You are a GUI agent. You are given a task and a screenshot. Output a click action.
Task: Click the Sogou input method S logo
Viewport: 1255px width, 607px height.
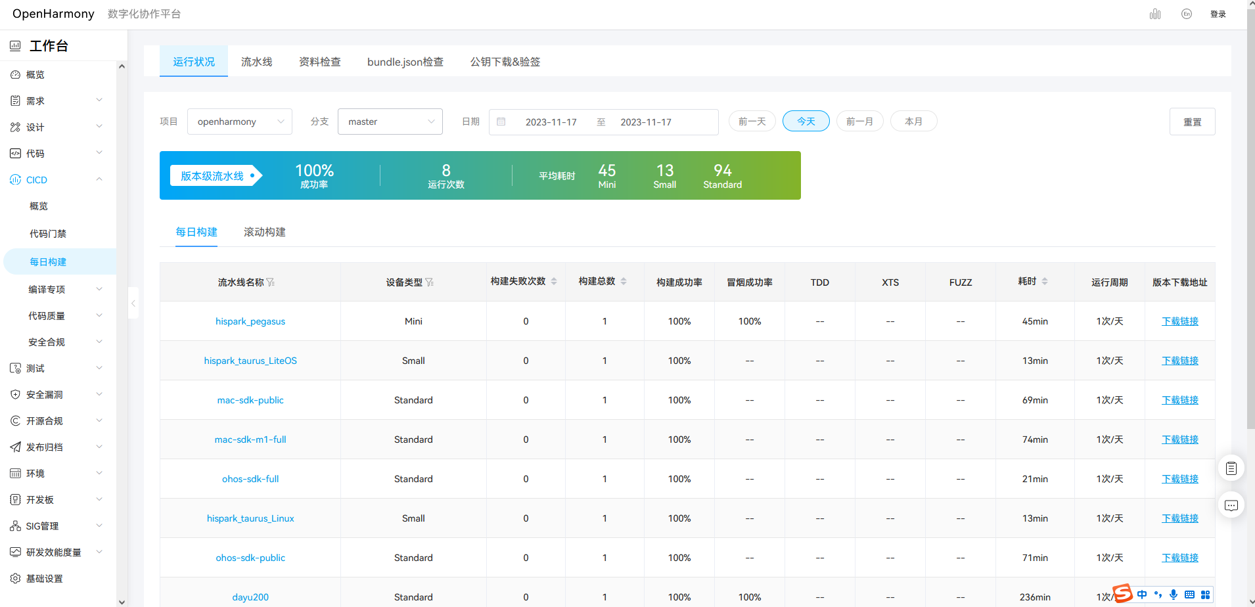click(1123, 594)
